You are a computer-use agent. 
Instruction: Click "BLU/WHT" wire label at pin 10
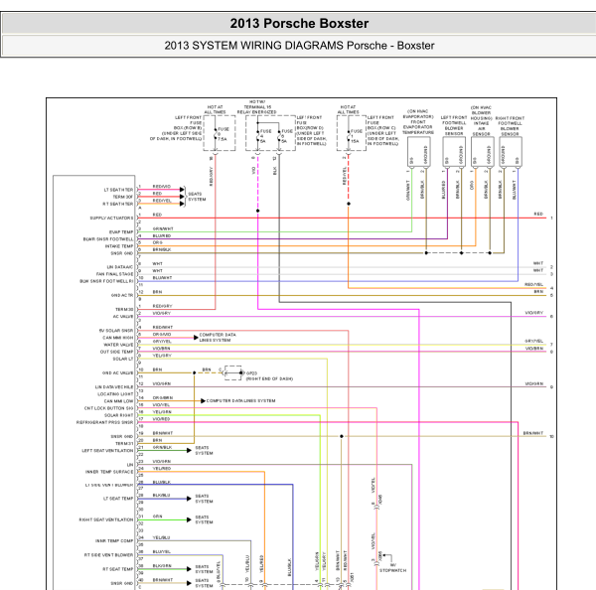point(162,278)
